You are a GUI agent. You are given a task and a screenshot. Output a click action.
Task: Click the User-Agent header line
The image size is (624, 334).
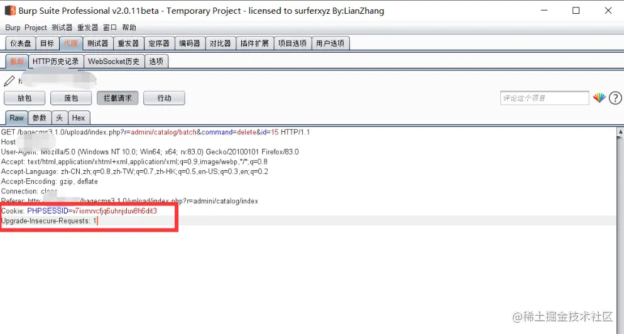(150, 152)
